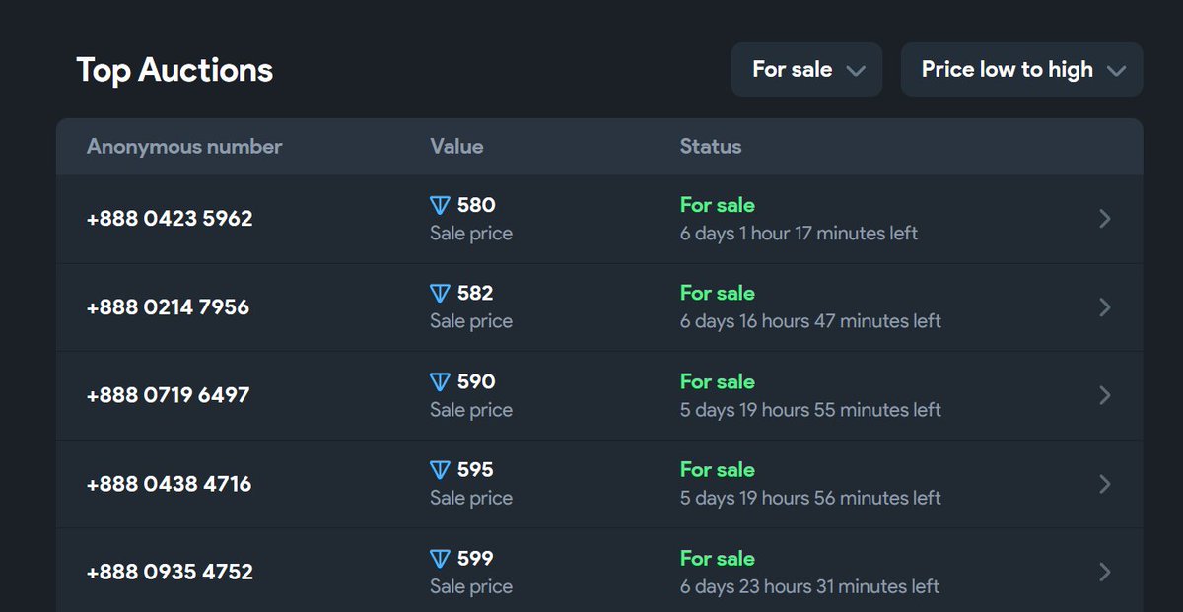
Task: Click the Value column header
Action: [x=456, y=147]
